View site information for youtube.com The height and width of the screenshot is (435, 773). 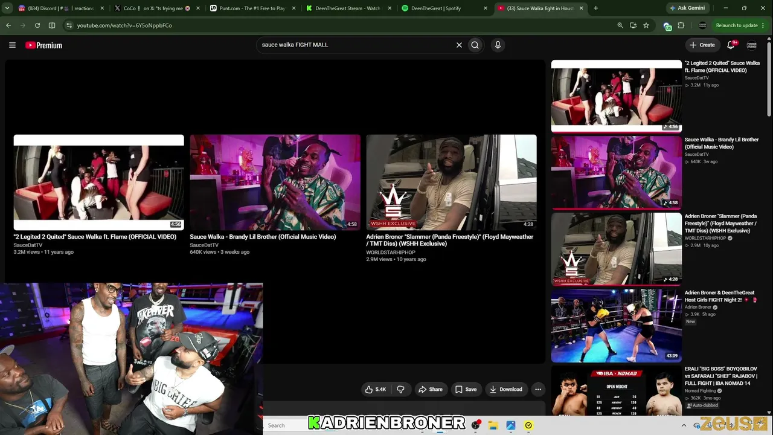[x=69, y=25]
